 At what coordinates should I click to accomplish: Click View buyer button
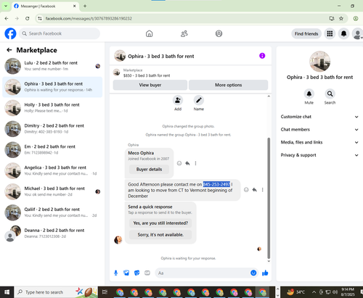[150, 85]
